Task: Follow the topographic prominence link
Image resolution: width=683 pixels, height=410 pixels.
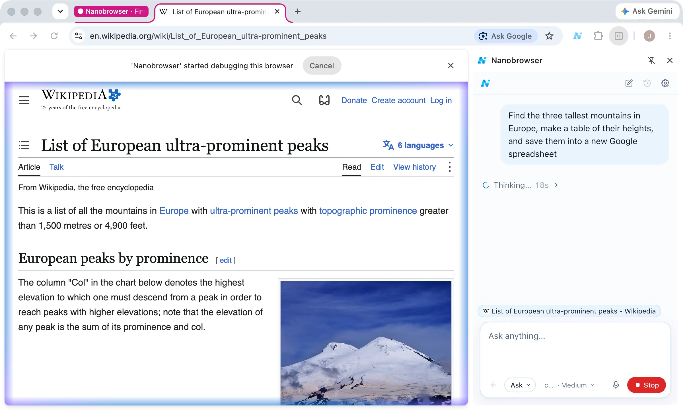Action: pyautogui.click(x=368, y=211)
